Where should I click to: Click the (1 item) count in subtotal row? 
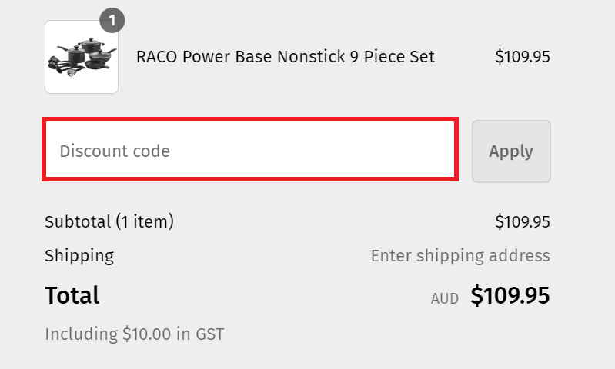pos(145,221)
